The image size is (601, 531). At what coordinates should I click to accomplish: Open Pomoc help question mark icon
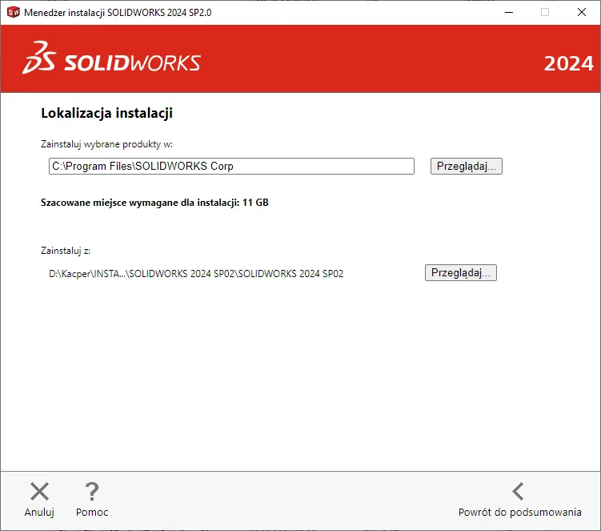point(92,492)
